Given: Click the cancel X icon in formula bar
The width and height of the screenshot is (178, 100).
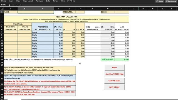Looking at the screenshot, I should [13, 5].
